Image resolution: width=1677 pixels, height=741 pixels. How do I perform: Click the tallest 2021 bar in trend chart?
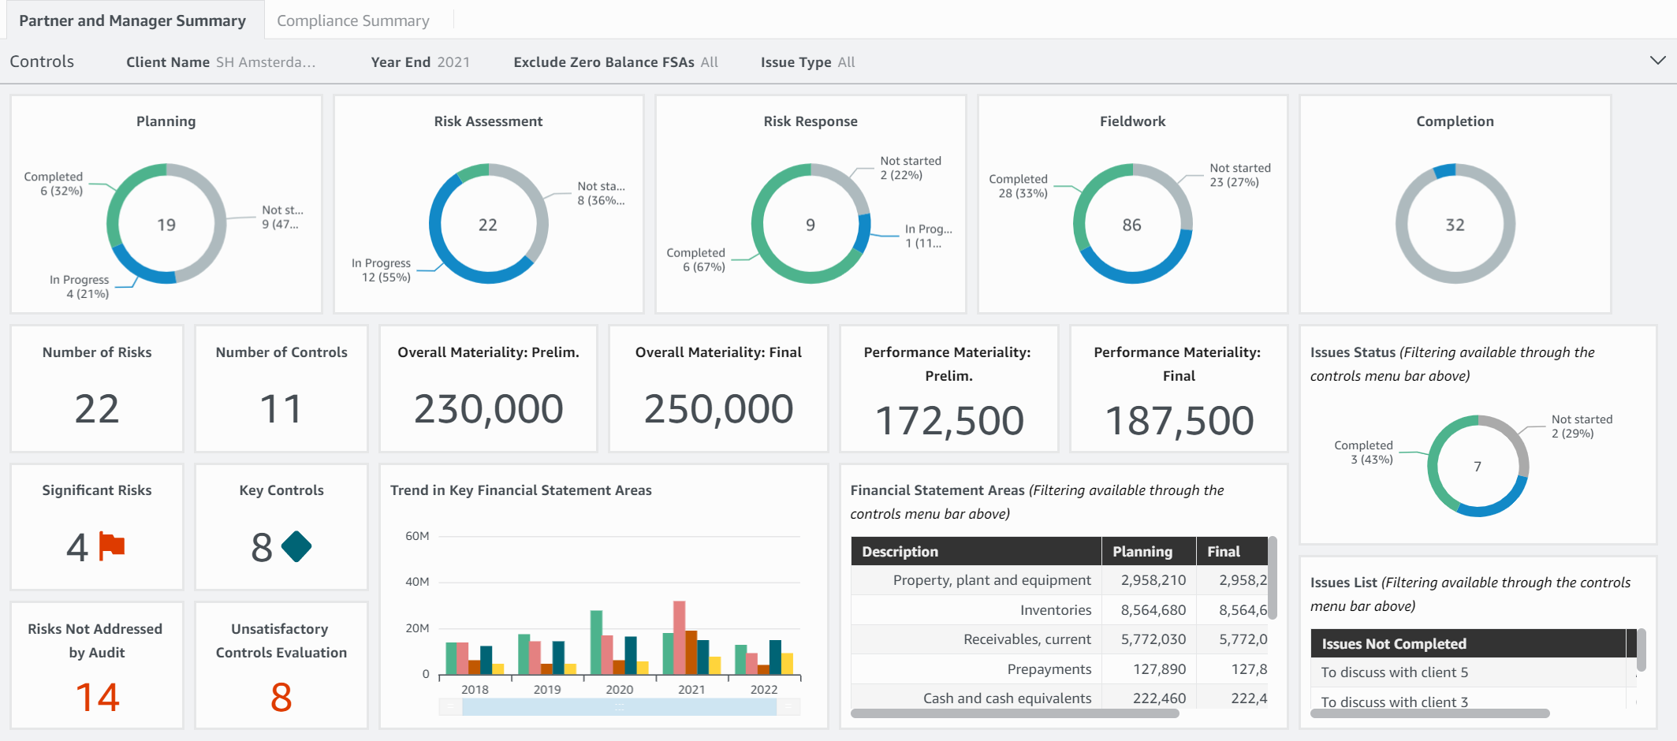click(679, 637)
